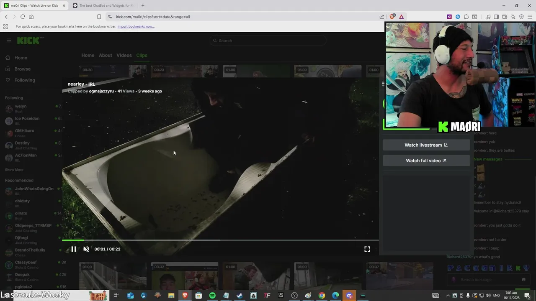Bookmark this page with the bookmark icon
Viewport: 536px width, 301px height.
99,17
